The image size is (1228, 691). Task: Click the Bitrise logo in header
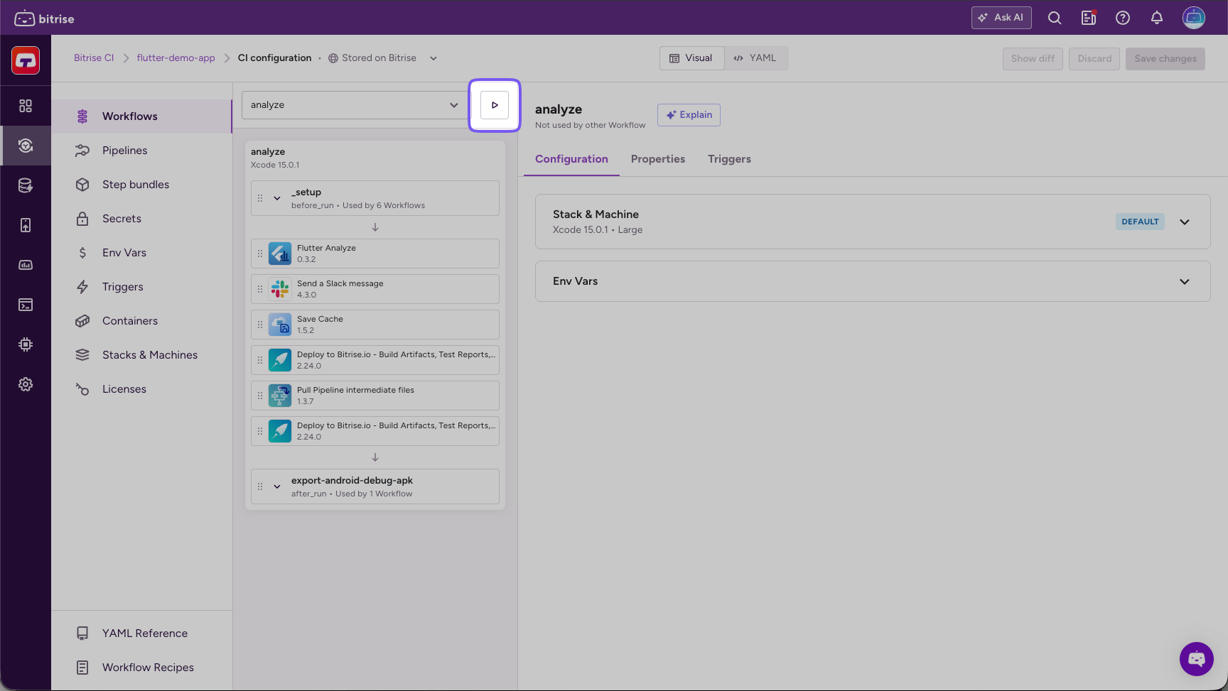coord(44,18)
